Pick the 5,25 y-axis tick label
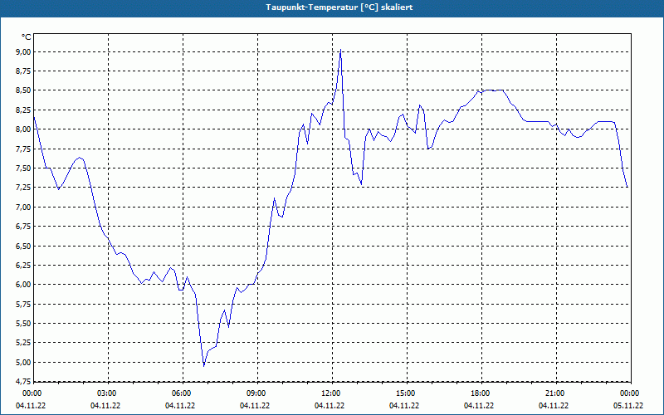 click(22, 343)
